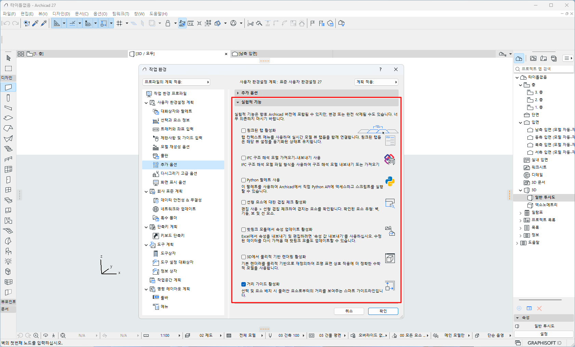The width and height of the screenshot is (575, 347).
Task: Click the 프로젝트 맵 검색 search field
Action: [x=544, y=69]
